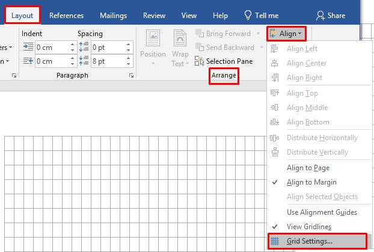The image size is (374, 252).
Task: Expand the Bring Forward dropdown arrow
Action: tap(258, 34)
